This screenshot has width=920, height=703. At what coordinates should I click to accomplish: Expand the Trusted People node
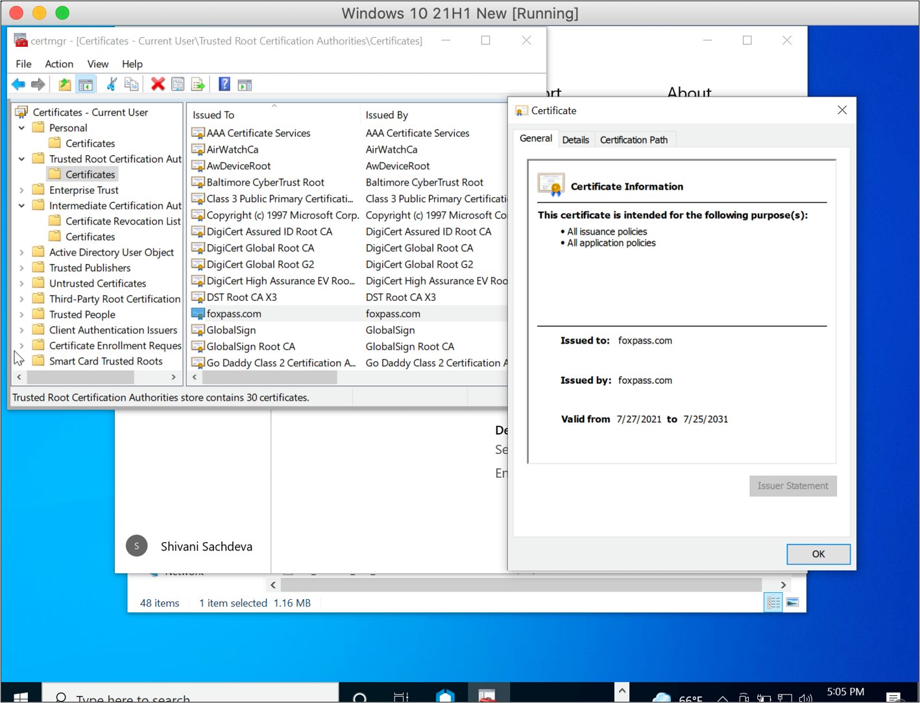click(21, 315)
